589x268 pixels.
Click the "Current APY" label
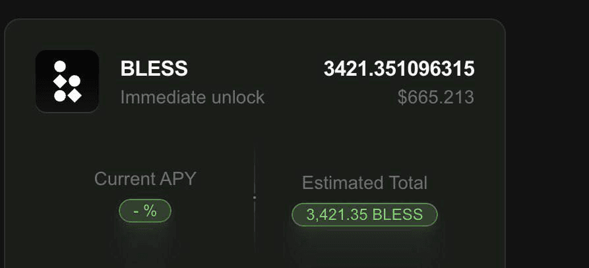[145, 178]
